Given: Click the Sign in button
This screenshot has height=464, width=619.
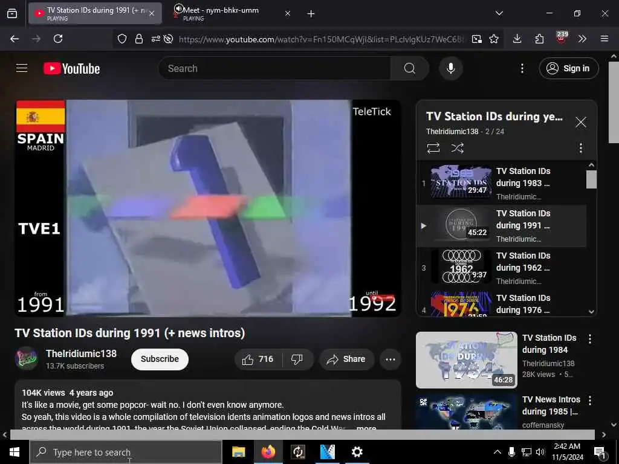Looking at the screenshot, I should coord(569,69).
